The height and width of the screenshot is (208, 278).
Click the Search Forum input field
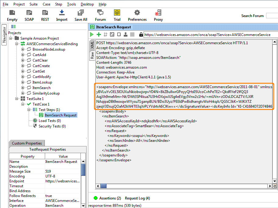click(272, 16)
